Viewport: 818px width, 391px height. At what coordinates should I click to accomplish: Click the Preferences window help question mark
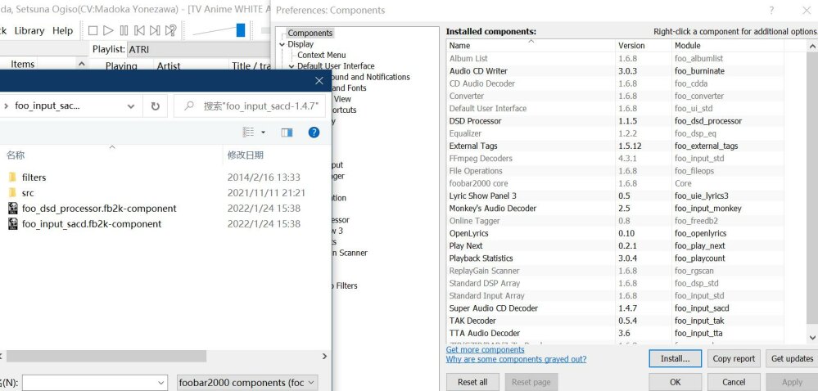coord(771,10)
